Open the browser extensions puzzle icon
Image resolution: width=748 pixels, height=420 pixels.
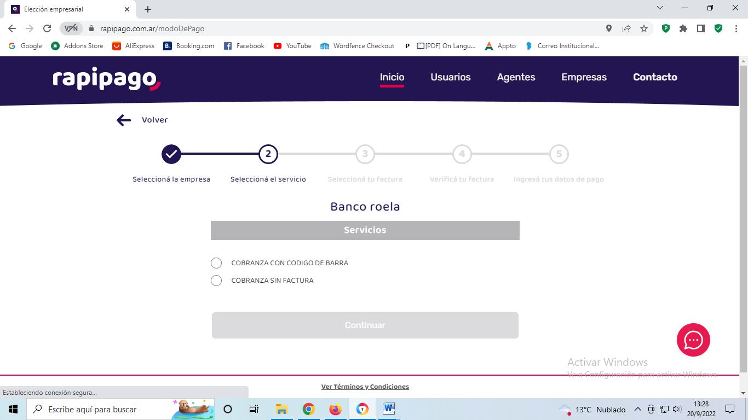[x=683, y=28]
